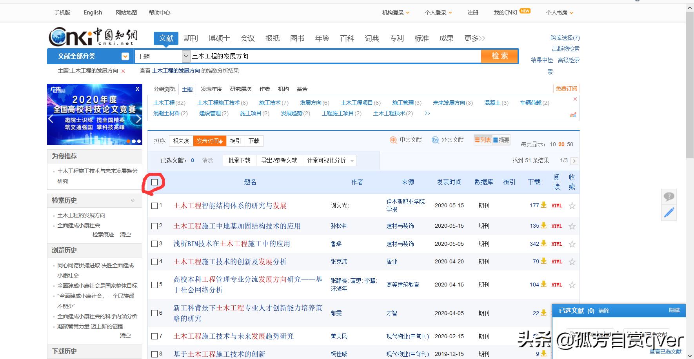The image size is (694, 359).
Task: Star result 4 as a favorite
Action: [572, 262]
